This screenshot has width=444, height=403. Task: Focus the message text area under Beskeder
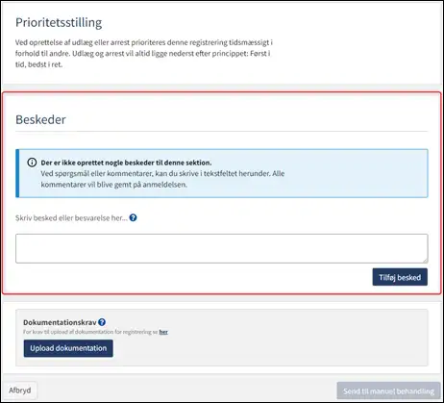tap(222, 248)
